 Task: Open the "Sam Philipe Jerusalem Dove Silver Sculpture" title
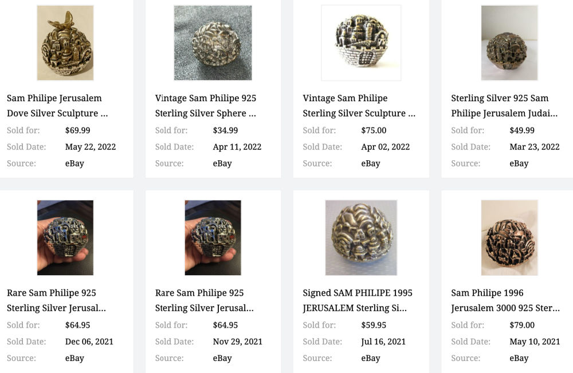coord(57,106)
